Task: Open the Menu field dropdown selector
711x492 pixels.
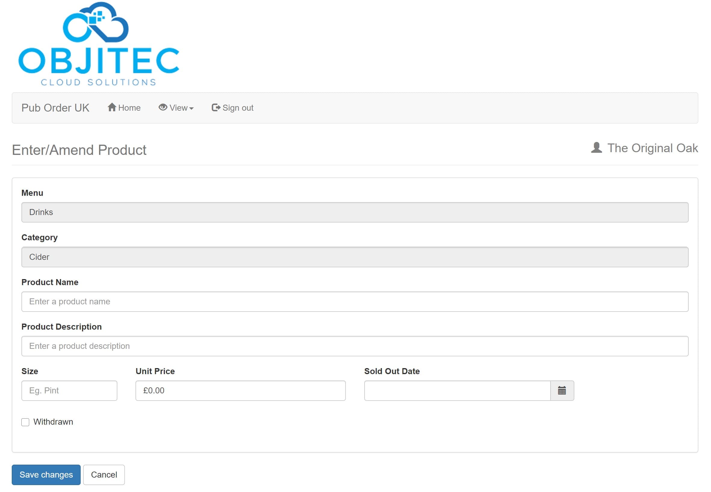Action: click(x=355, y=212)
